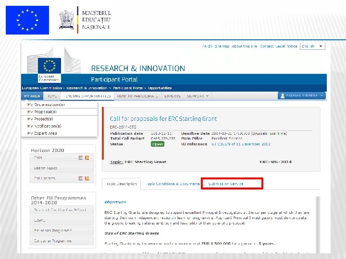The height and width of the screenshot is (259, 346).
Task: Open the user account dropdown
Action: click(301, 95)
